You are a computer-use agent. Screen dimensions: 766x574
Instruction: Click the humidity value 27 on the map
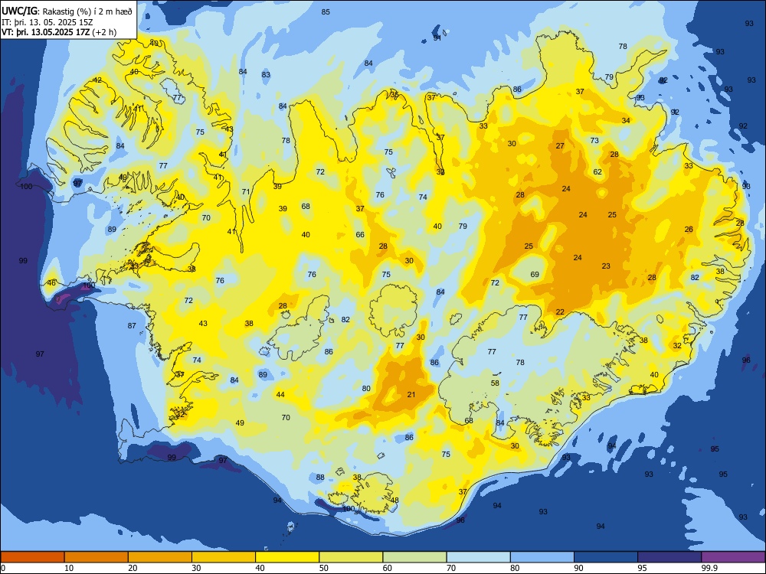click(x=560, y=146)
